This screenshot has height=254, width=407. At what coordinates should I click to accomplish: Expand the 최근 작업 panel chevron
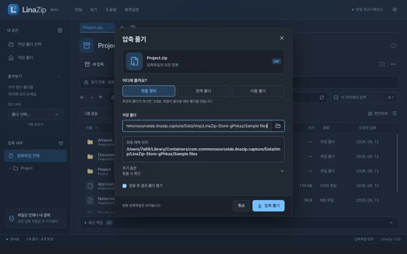(391, 223)
